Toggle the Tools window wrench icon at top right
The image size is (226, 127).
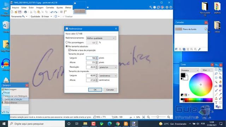tap(151, 7)
